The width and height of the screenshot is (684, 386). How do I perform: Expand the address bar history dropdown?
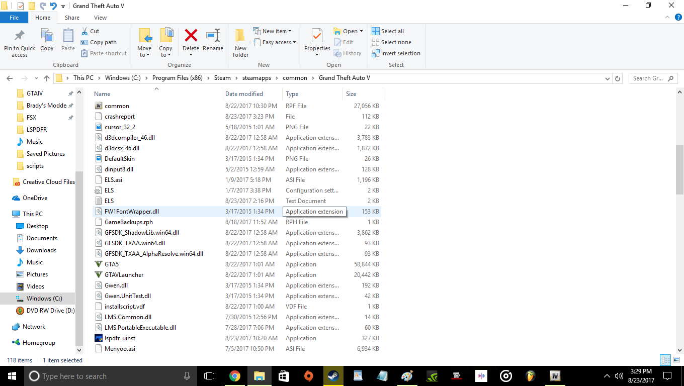click(608, 78)
